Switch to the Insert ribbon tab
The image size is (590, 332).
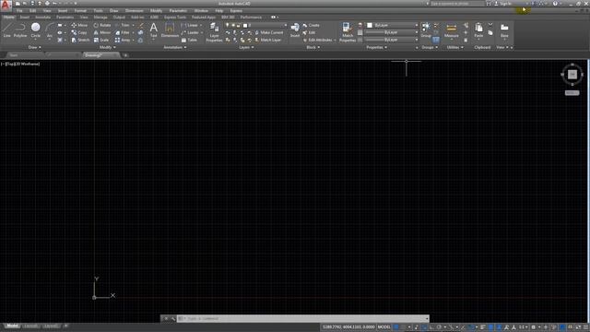(x=25, y=18)
